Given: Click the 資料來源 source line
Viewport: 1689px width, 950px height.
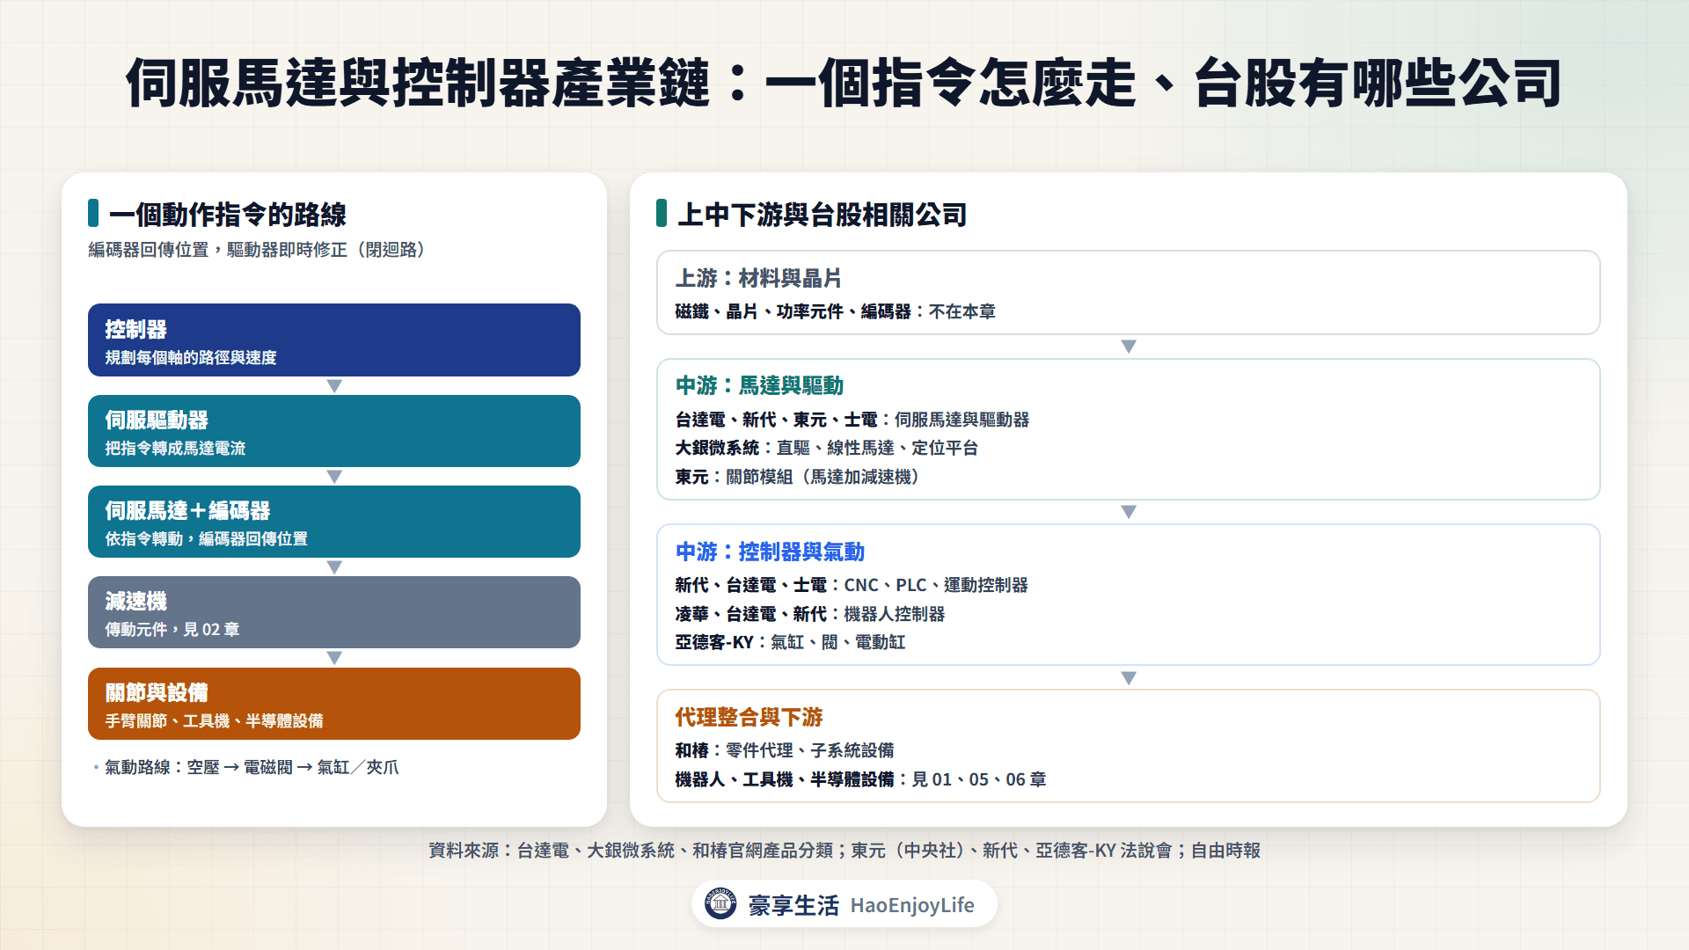Looking at the screenshot, I should pyautogui.click(x=844, y=851).
